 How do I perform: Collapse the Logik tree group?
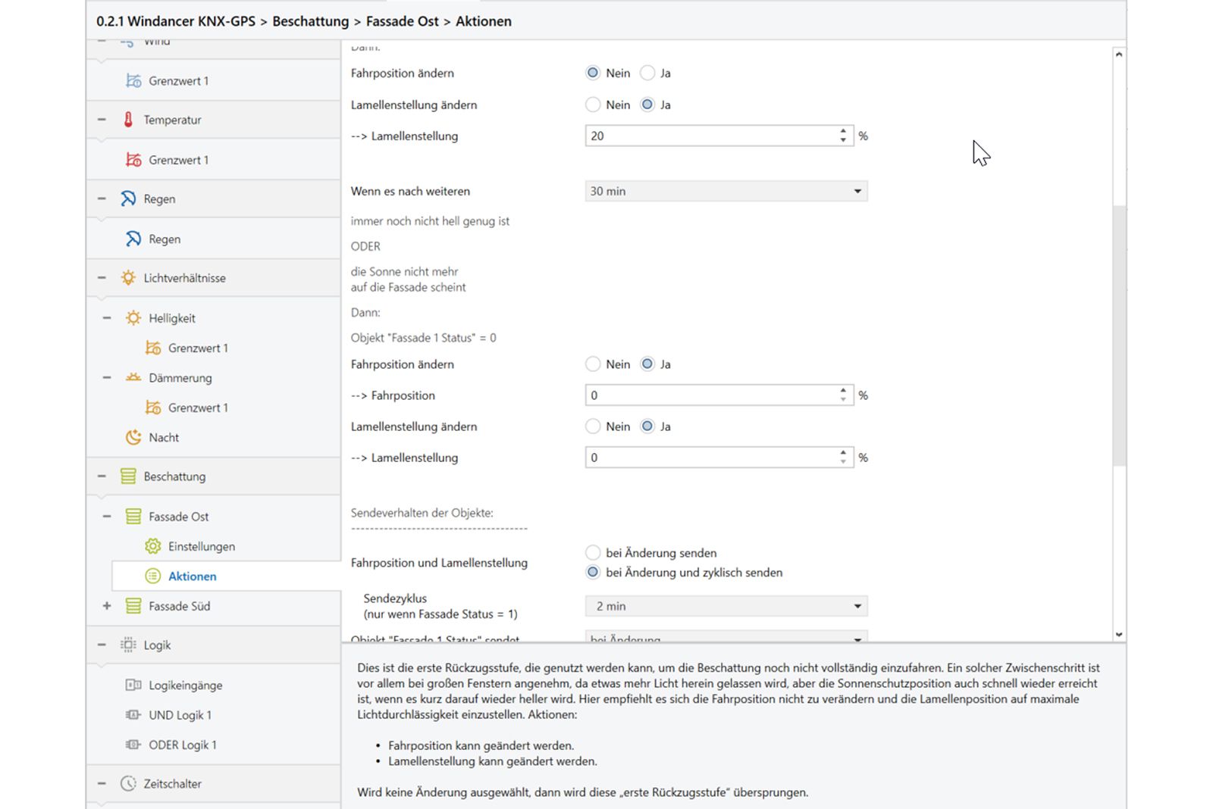pos(102,645)
